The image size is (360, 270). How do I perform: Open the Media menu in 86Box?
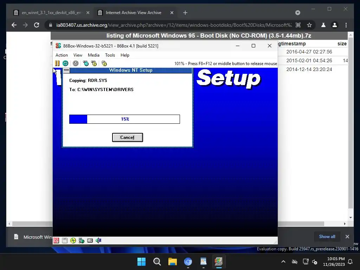94,55
